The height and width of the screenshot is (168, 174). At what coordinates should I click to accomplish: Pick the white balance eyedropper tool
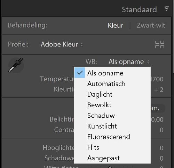coord(16,65)
